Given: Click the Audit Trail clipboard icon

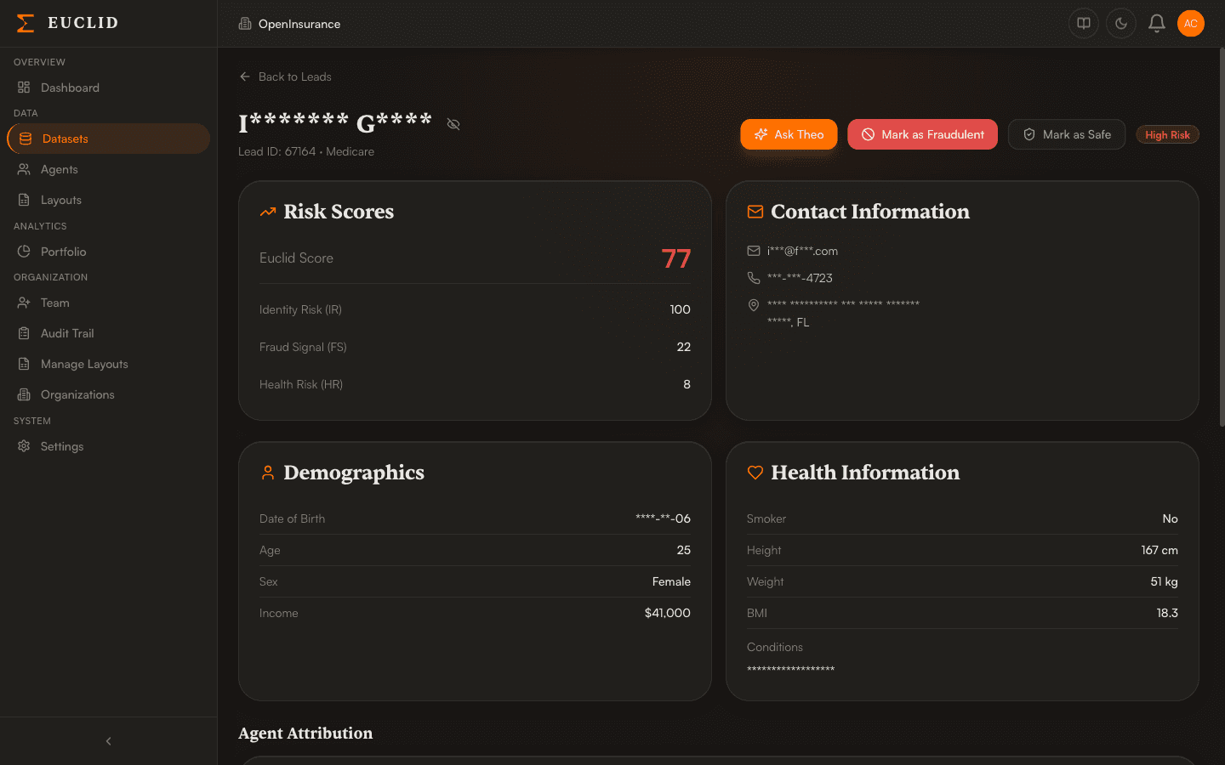Looking at the screenshot, I should click(x=24, y=333).
